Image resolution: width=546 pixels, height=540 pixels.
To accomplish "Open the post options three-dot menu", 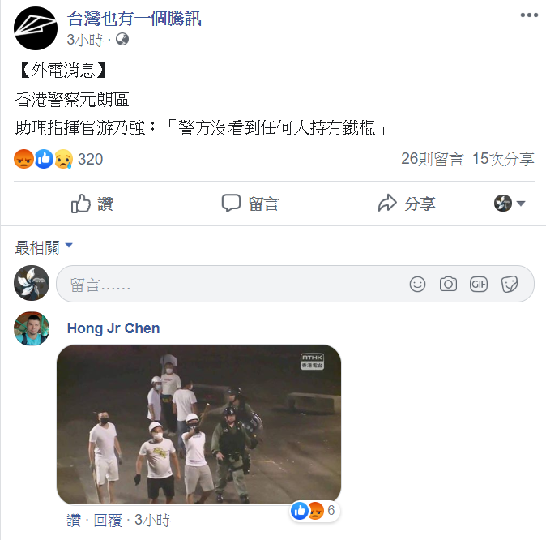I will pyautogui.click(x=529, y=15).
